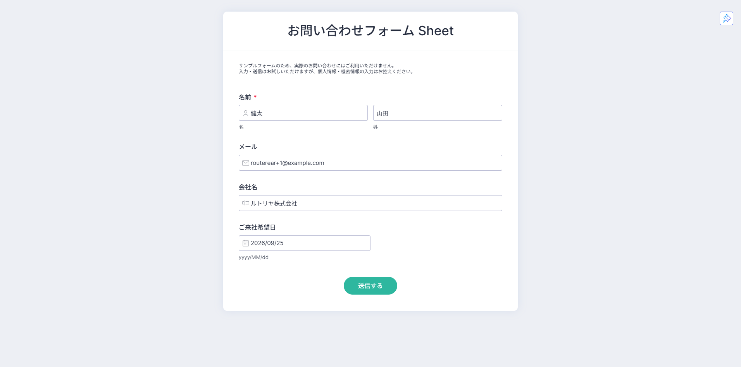Viewport: 741px width, 367px height.
Task: Click the company tag icon in 会社名 field
Action: click(x=246, y=203)
